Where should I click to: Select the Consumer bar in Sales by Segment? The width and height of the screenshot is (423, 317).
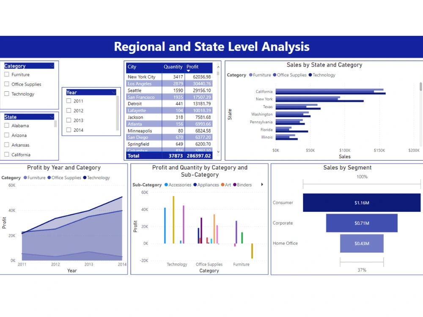[x=362, y=202]
